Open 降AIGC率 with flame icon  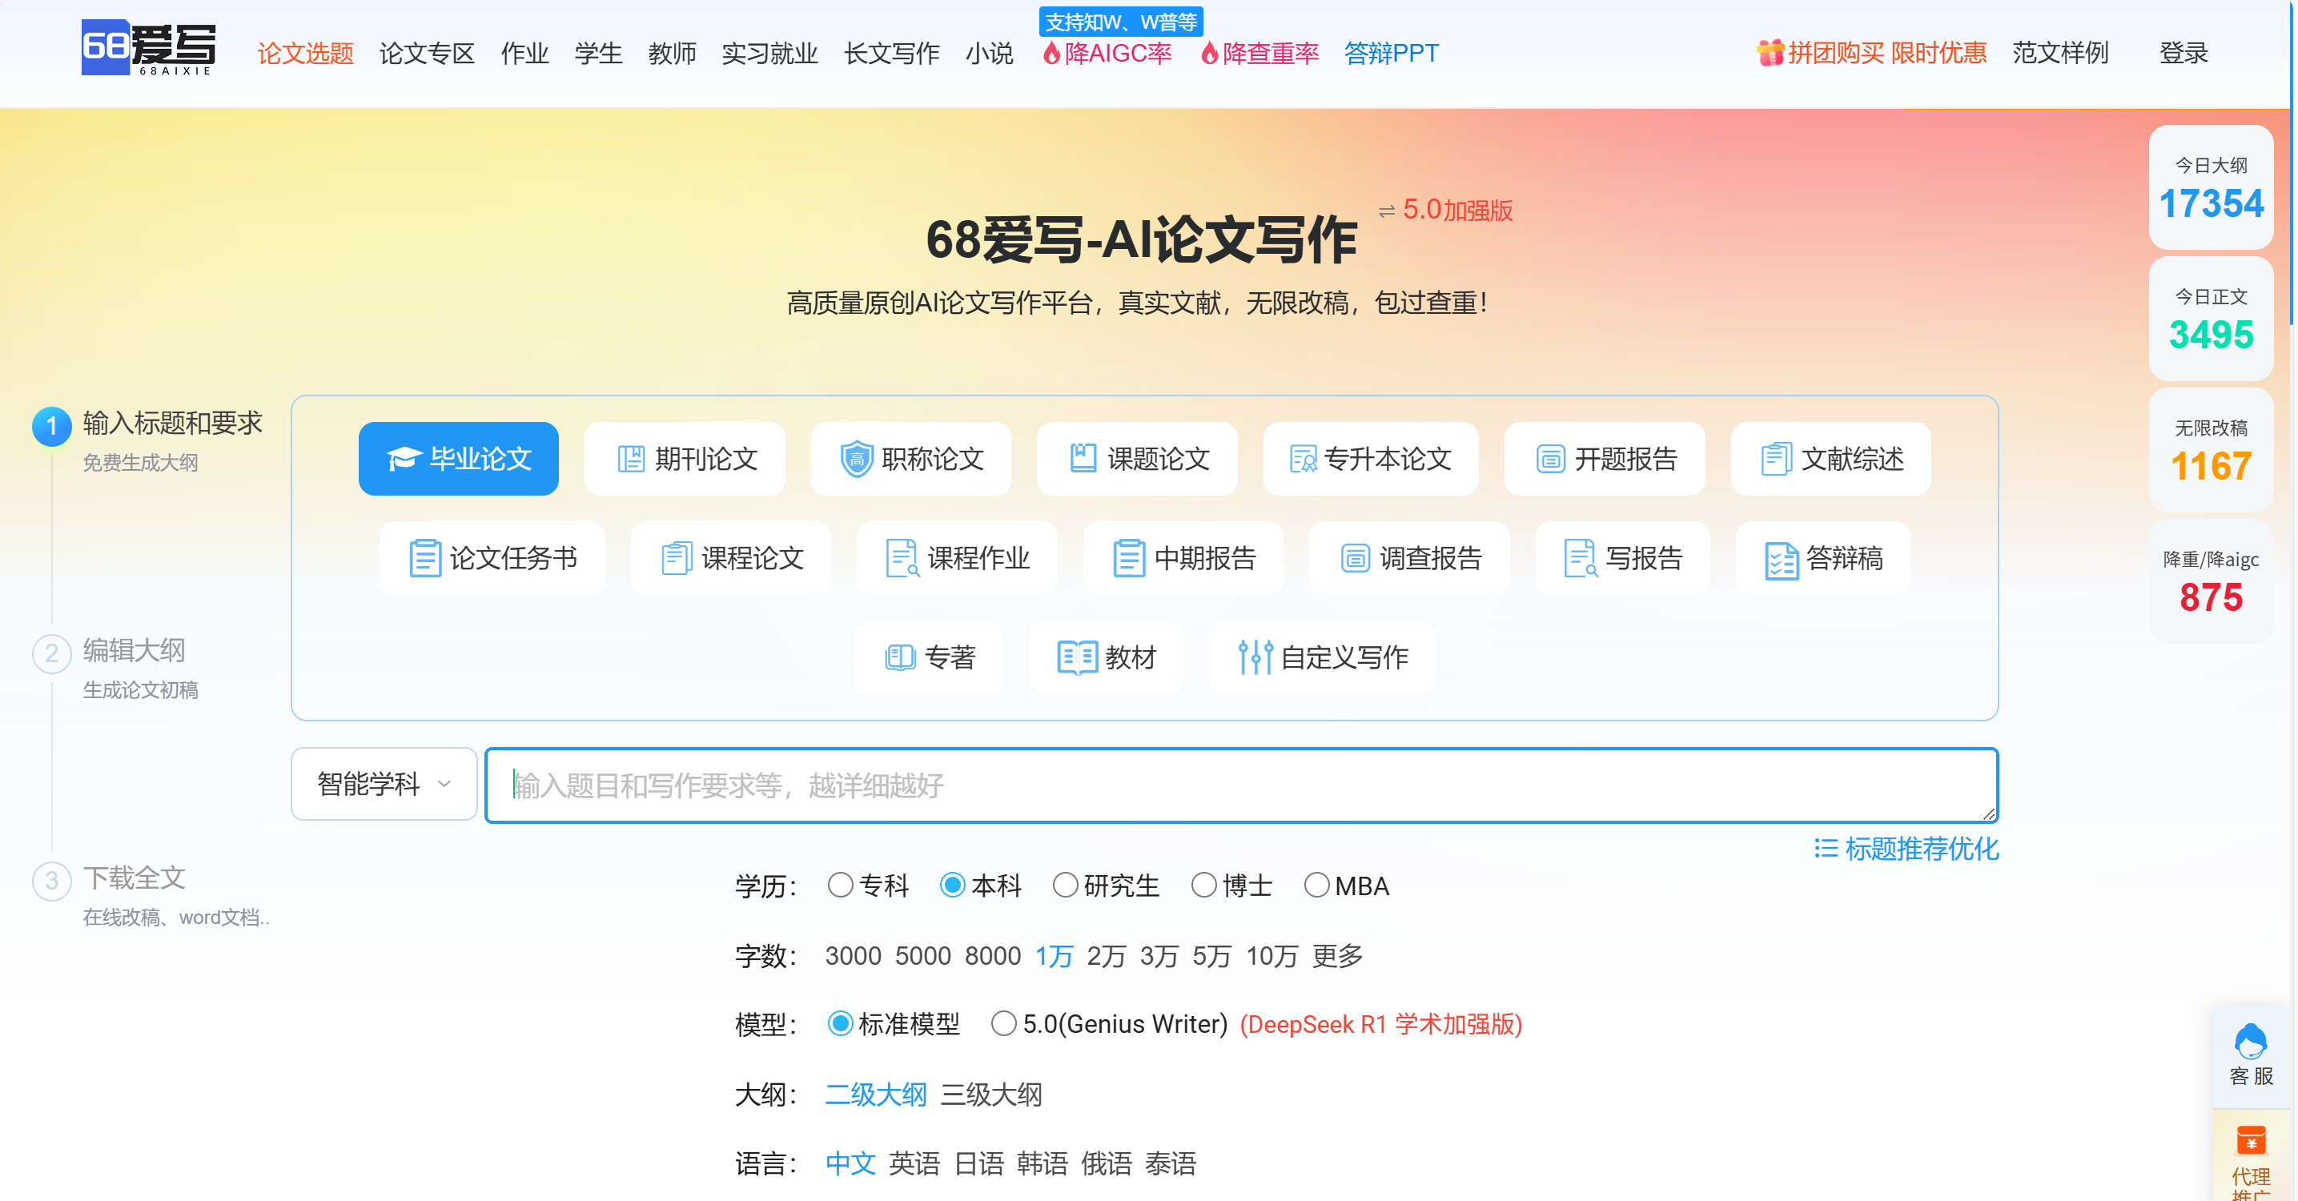(x=1107, y=54)
